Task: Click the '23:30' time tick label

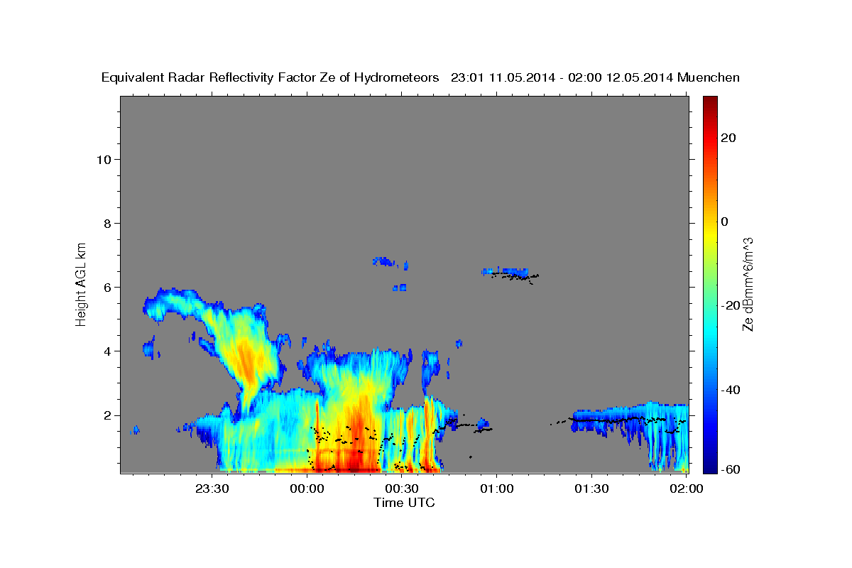Action: tap(212, 488)
